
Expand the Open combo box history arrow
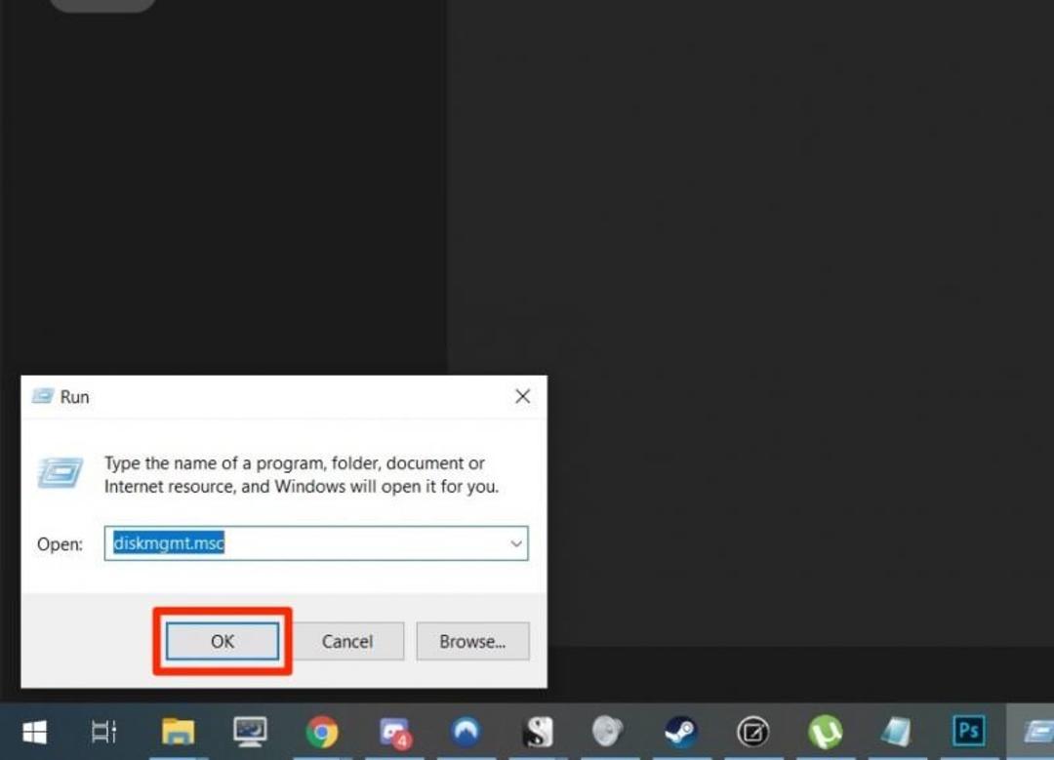pos(516,543)
